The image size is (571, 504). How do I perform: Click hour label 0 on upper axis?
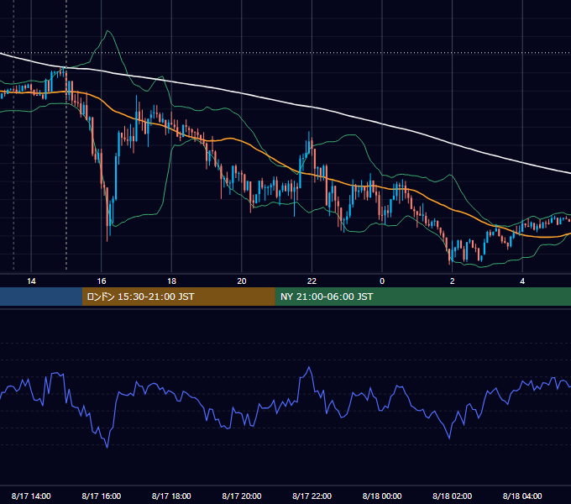[x=382, y=281]
